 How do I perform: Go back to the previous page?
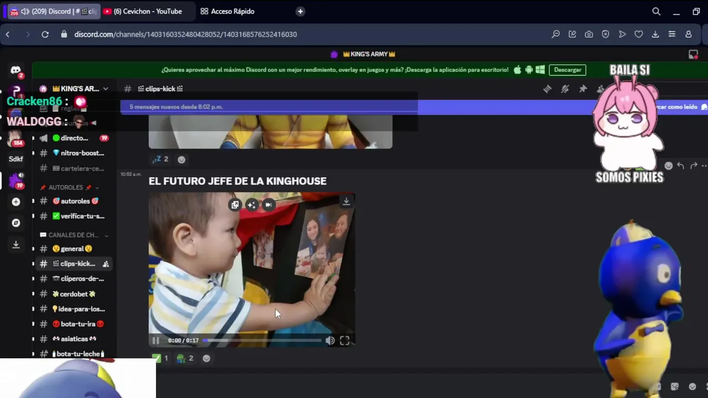pos(8,34)
